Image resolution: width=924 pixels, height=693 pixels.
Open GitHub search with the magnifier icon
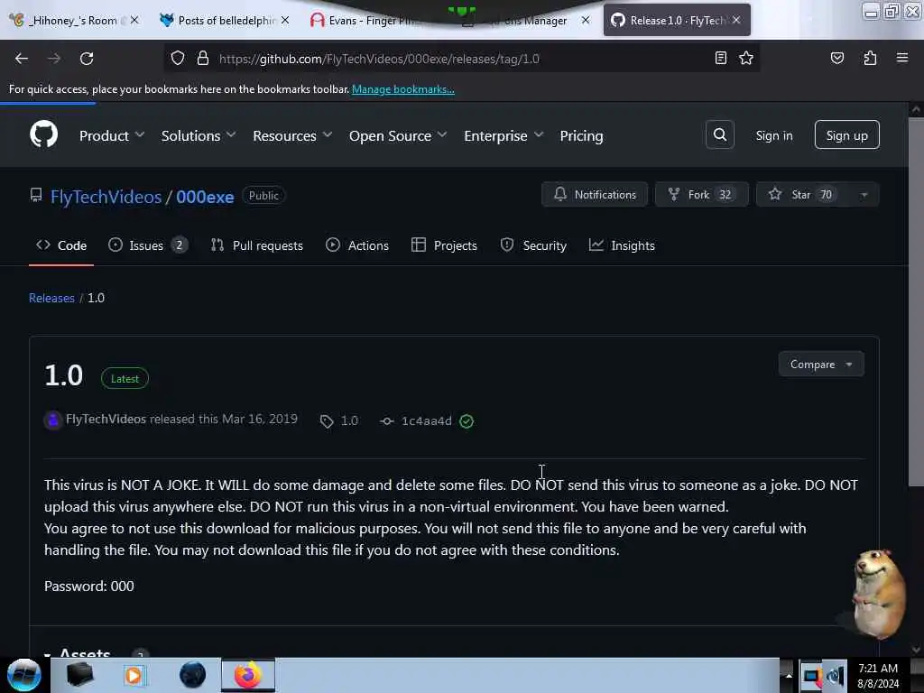click(x=719, y=135)
